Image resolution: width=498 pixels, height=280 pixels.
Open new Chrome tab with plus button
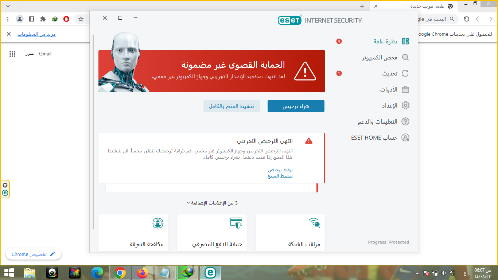pos(362,6)
